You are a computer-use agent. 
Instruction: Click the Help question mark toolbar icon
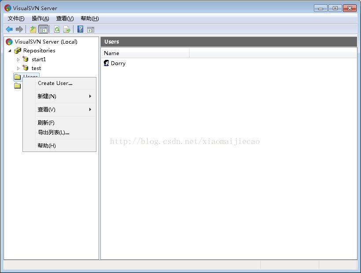[x=81, y=29]
